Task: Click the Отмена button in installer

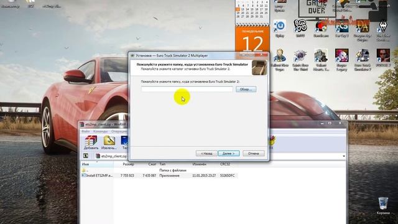Action: coord(253,154)
